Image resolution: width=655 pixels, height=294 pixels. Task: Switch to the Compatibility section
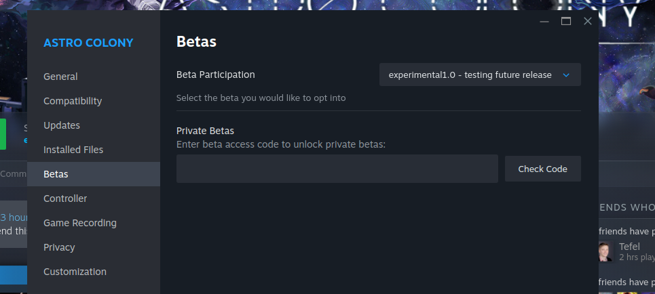tap(73, 101)
